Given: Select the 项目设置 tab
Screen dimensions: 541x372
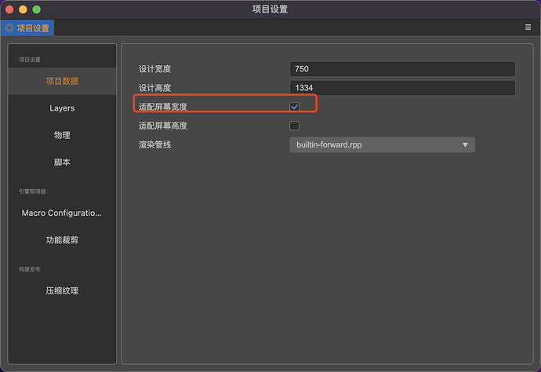Looking at the screenshot, I should 27,28.
